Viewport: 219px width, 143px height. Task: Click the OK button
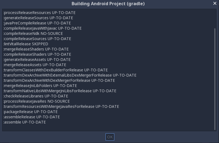110,137
